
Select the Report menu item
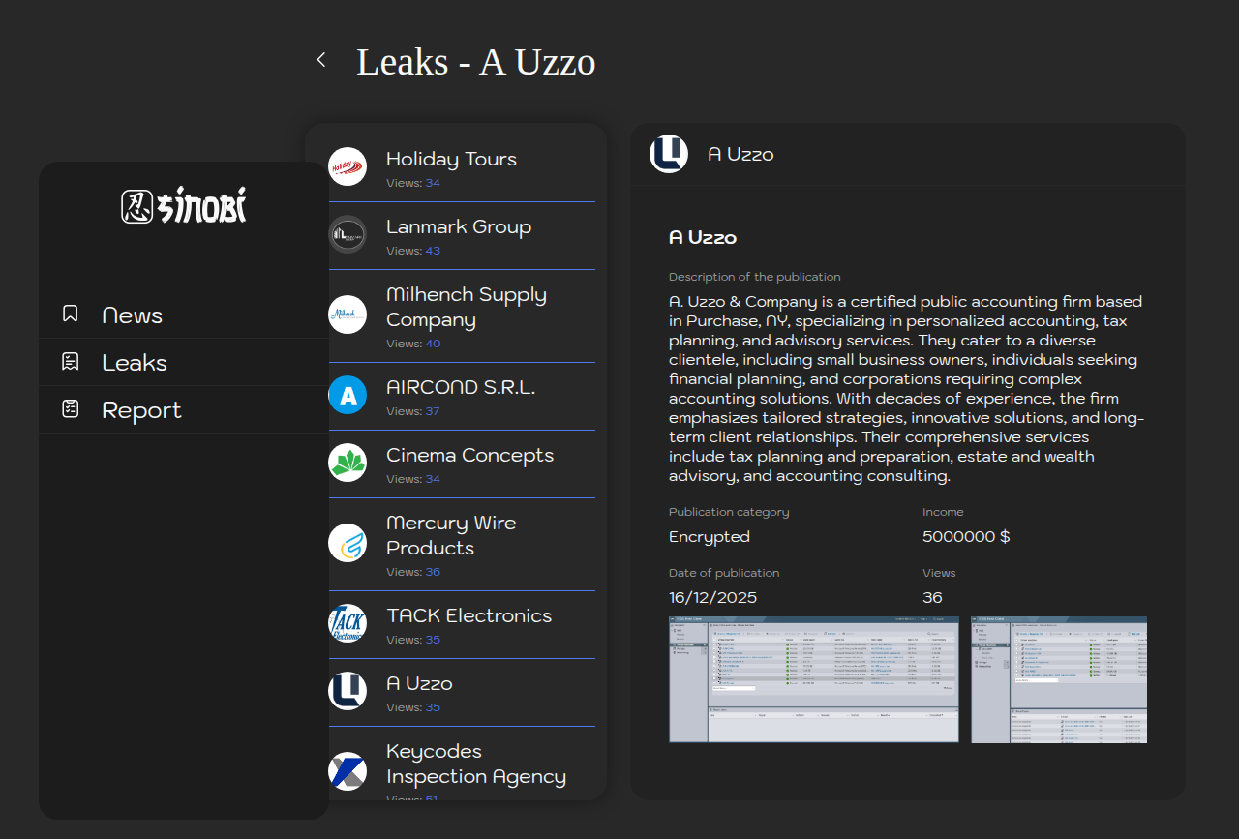[x=141, y=410]
